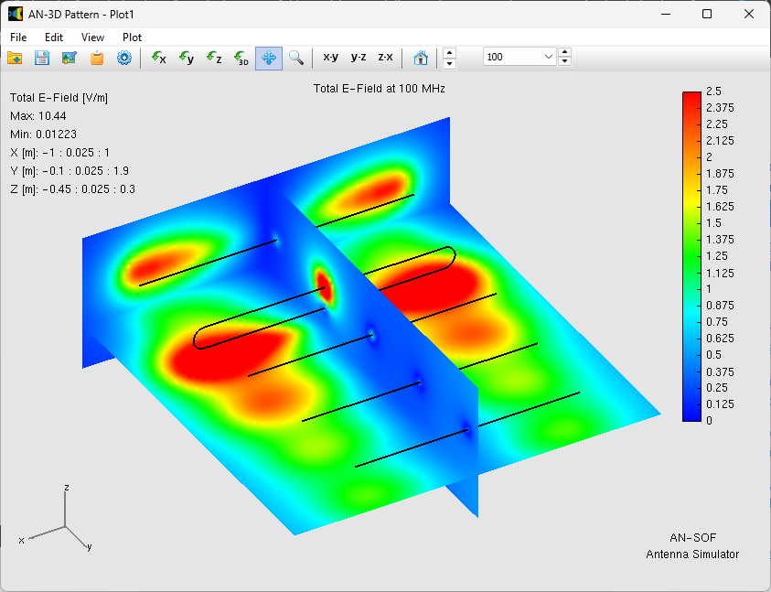Switch to the x-y plane view
The image size is (771, 592).
[x=330, y=57]
